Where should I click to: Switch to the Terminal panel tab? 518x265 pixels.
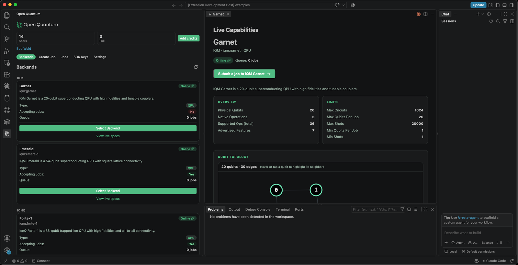283,209
